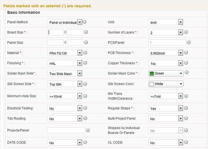The width and height of the screenshot is (208, 149).
Task: Click help icon next to Tab Routing
Action: tap(85, 118)
